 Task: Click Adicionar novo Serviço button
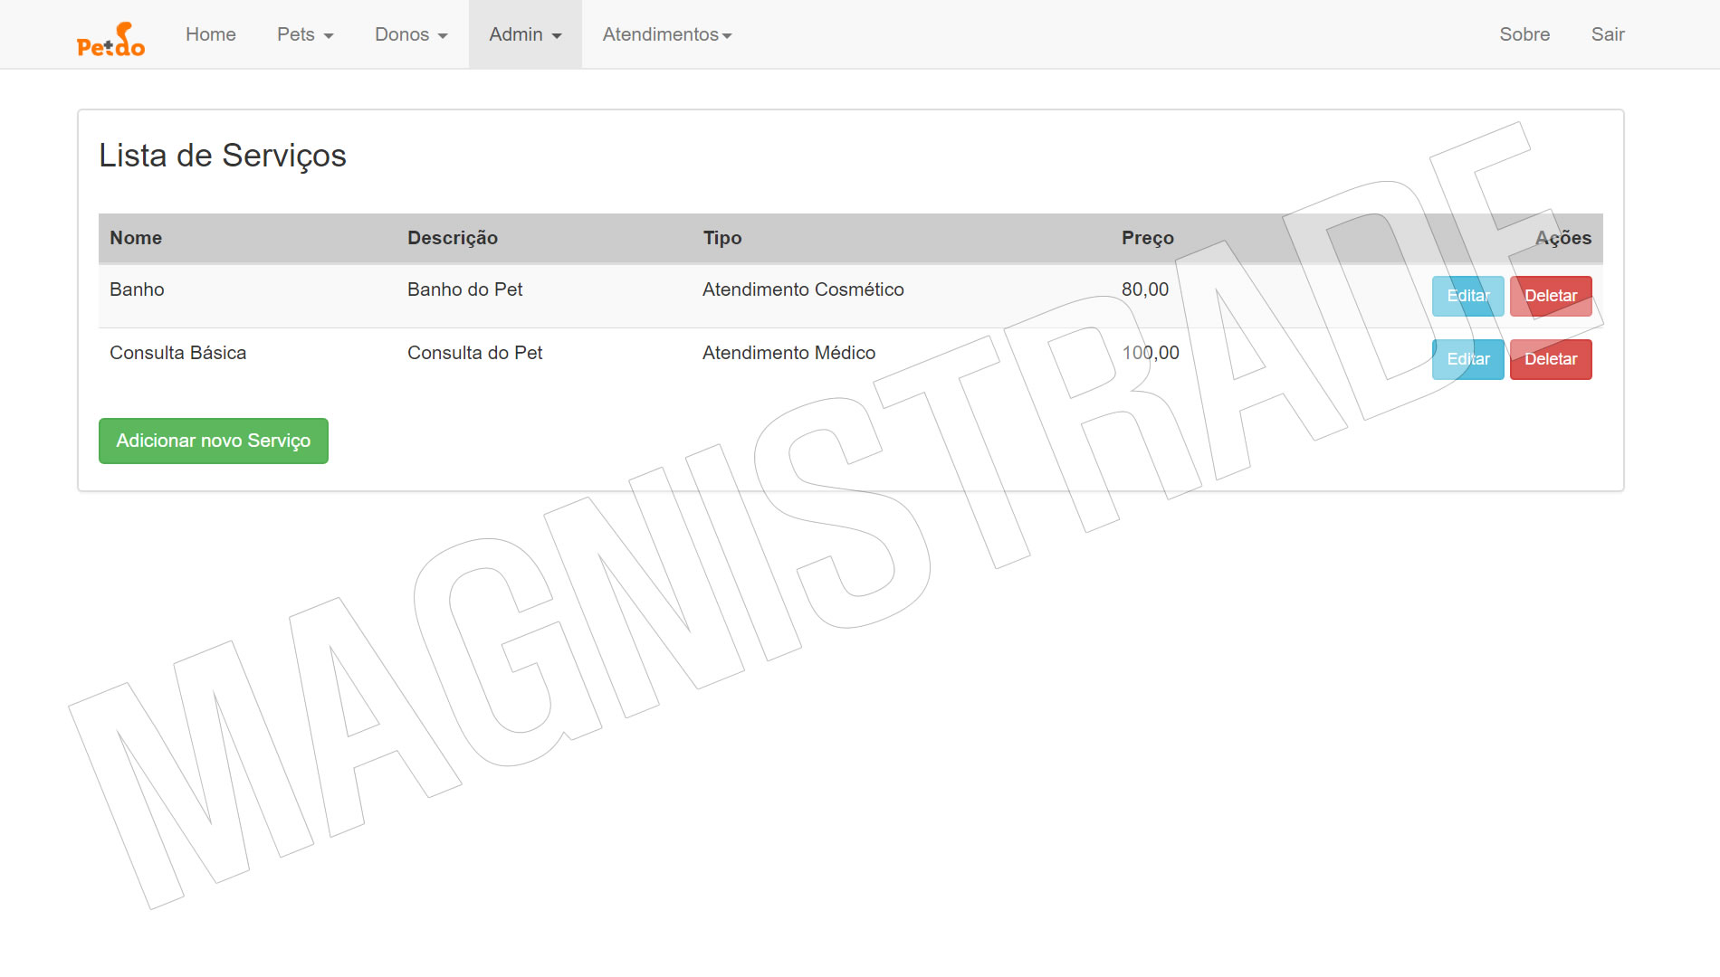coord(214,441)
